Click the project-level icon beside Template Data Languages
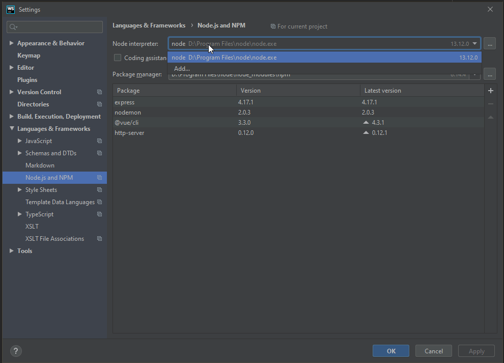 pyautogui.click(x=100, y=202)
